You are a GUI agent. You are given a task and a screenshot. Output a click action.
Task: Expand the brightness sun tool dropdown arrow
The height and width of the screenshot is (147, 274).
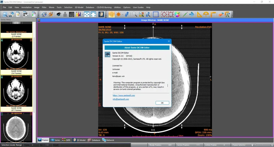pyautogui.click(x=122, y=14)
